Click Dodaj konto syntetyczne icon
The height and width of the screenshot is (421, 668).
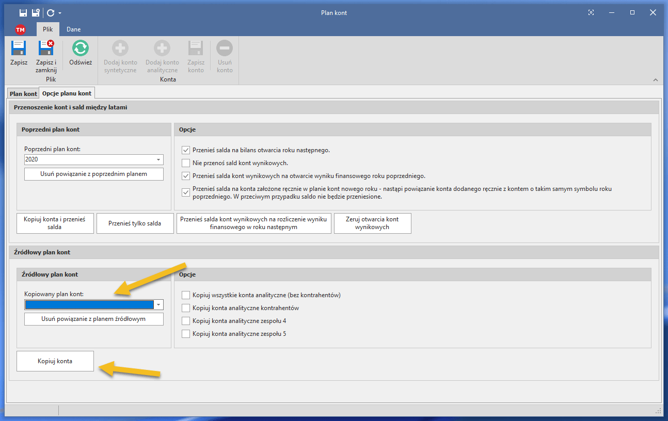120,48
